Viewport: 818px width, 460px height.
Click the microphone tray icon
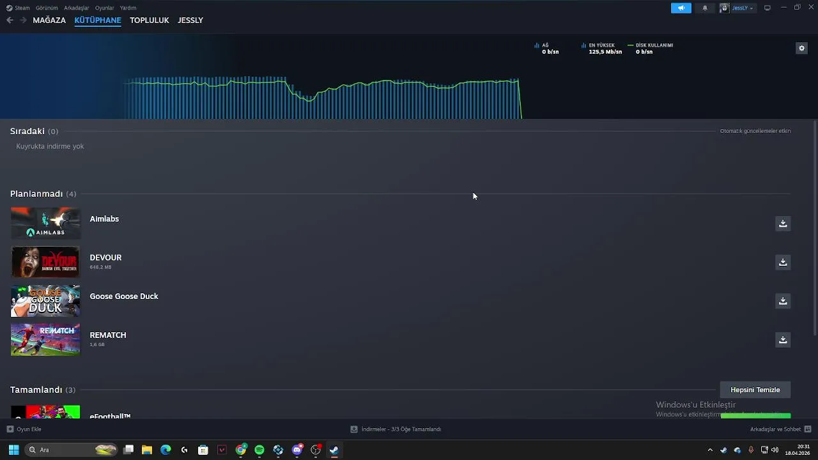pyautogui.click(x=751, y=450)
